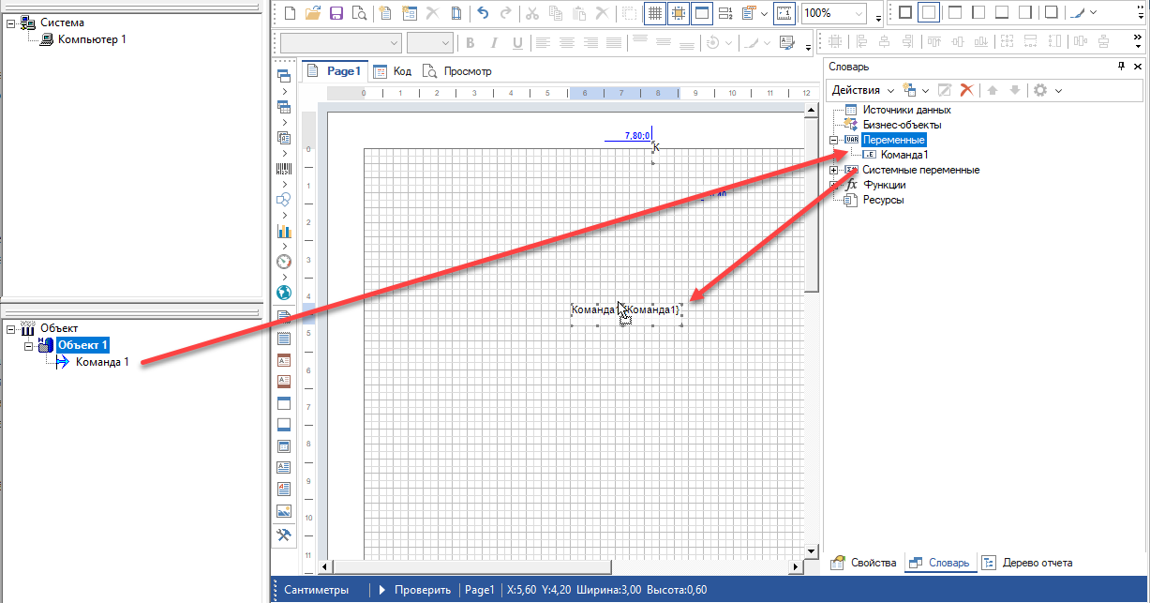Select Команда1 variable in dictionary
This screenshot has height=603, width=1150.
[904, 155]
